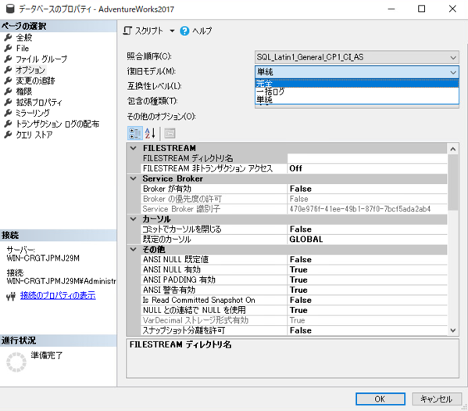This screenshot has height=411, width=468.
Task: Collapse the その他 category
Action: click(134, 250)
